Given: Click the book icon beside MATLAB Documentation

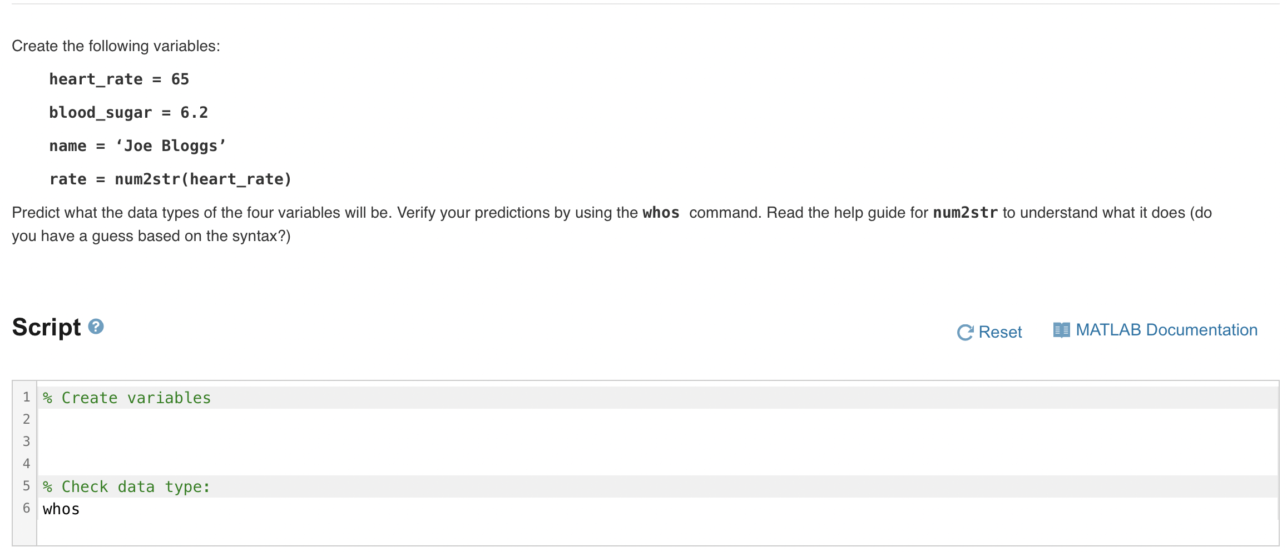Looking at the screenshot, I should tap(1061, 329).
